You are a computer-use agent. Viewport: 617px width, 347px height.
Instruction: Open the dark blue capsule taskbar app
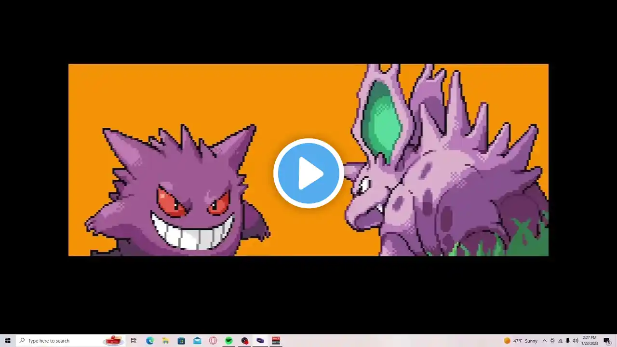260,341
